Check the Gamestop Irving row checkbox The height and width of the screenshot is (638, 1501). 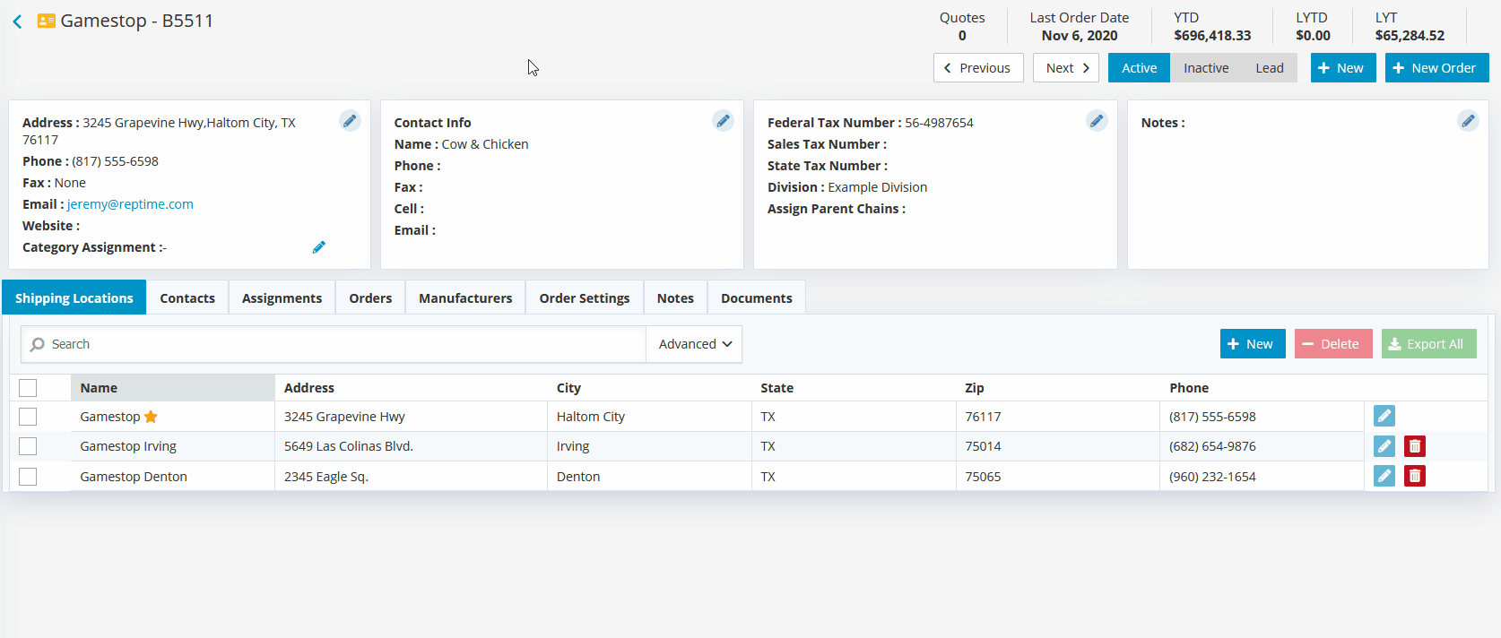pos(28,446)
